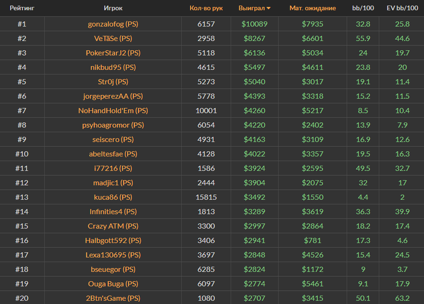424x304 pixels.
Task: Select Ouga Buga (PS) player
Action: pos(113,284)
